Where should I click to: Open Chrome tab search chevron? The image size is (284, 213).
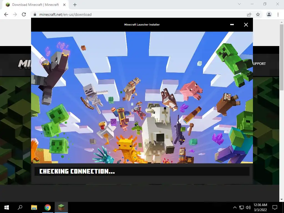click(x=239, y=4)
